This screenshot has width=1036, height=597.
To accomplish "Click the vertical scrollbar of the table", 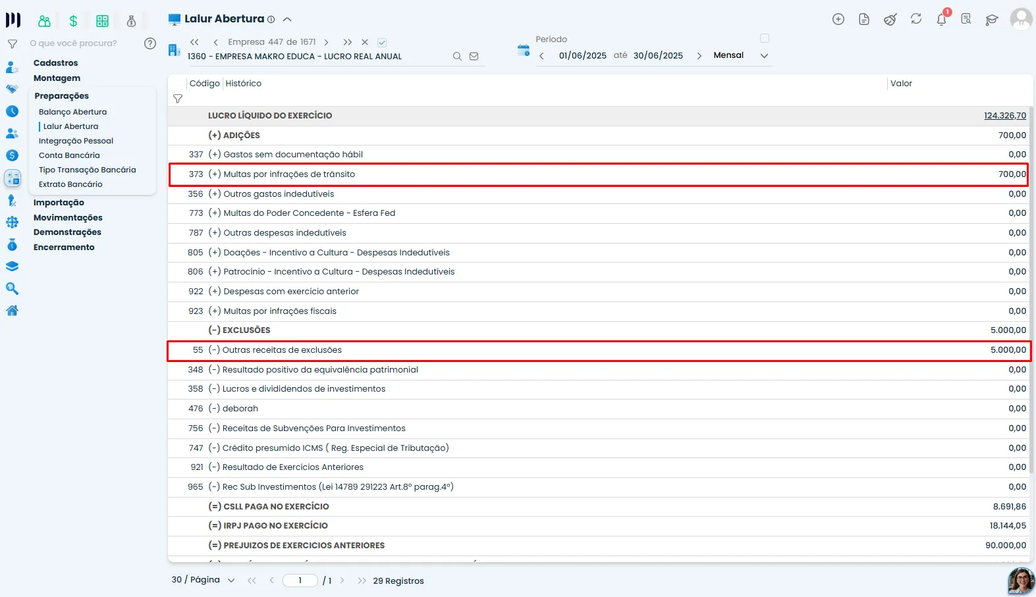I will click(1031, 290).
